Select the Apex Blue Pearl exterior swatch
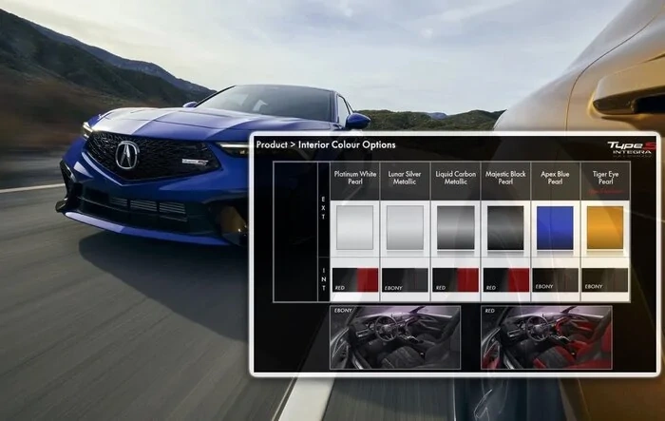The height and width of the screenshot is (421, 665). [555, 228]
